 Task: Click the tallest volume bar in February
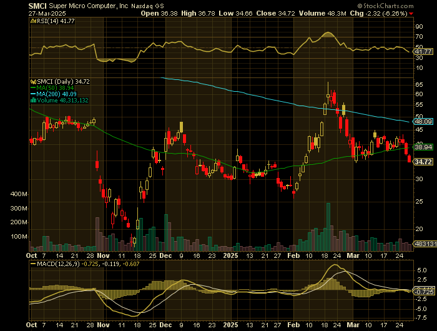[x=328, y=227]
